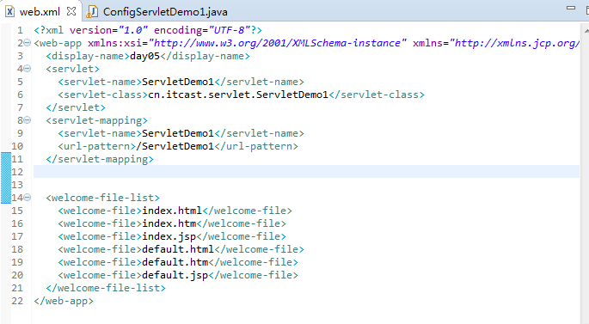
Task: Click the XMLSchema-instance URL on line 2
Action: coord(278,43)
